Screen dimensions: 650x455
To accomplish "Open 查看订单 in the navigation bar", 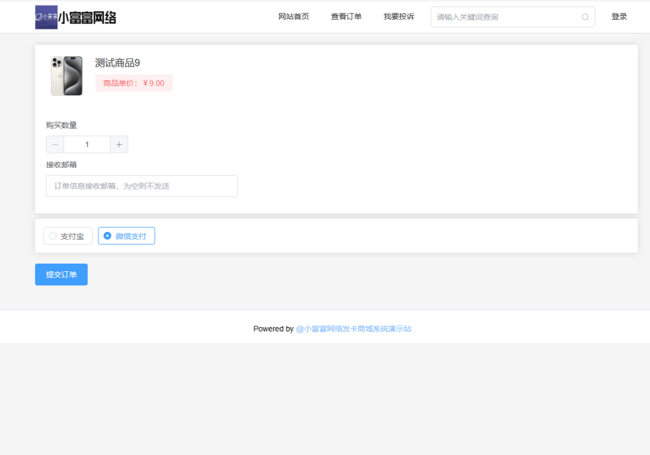I will click(x=346, y=16).
